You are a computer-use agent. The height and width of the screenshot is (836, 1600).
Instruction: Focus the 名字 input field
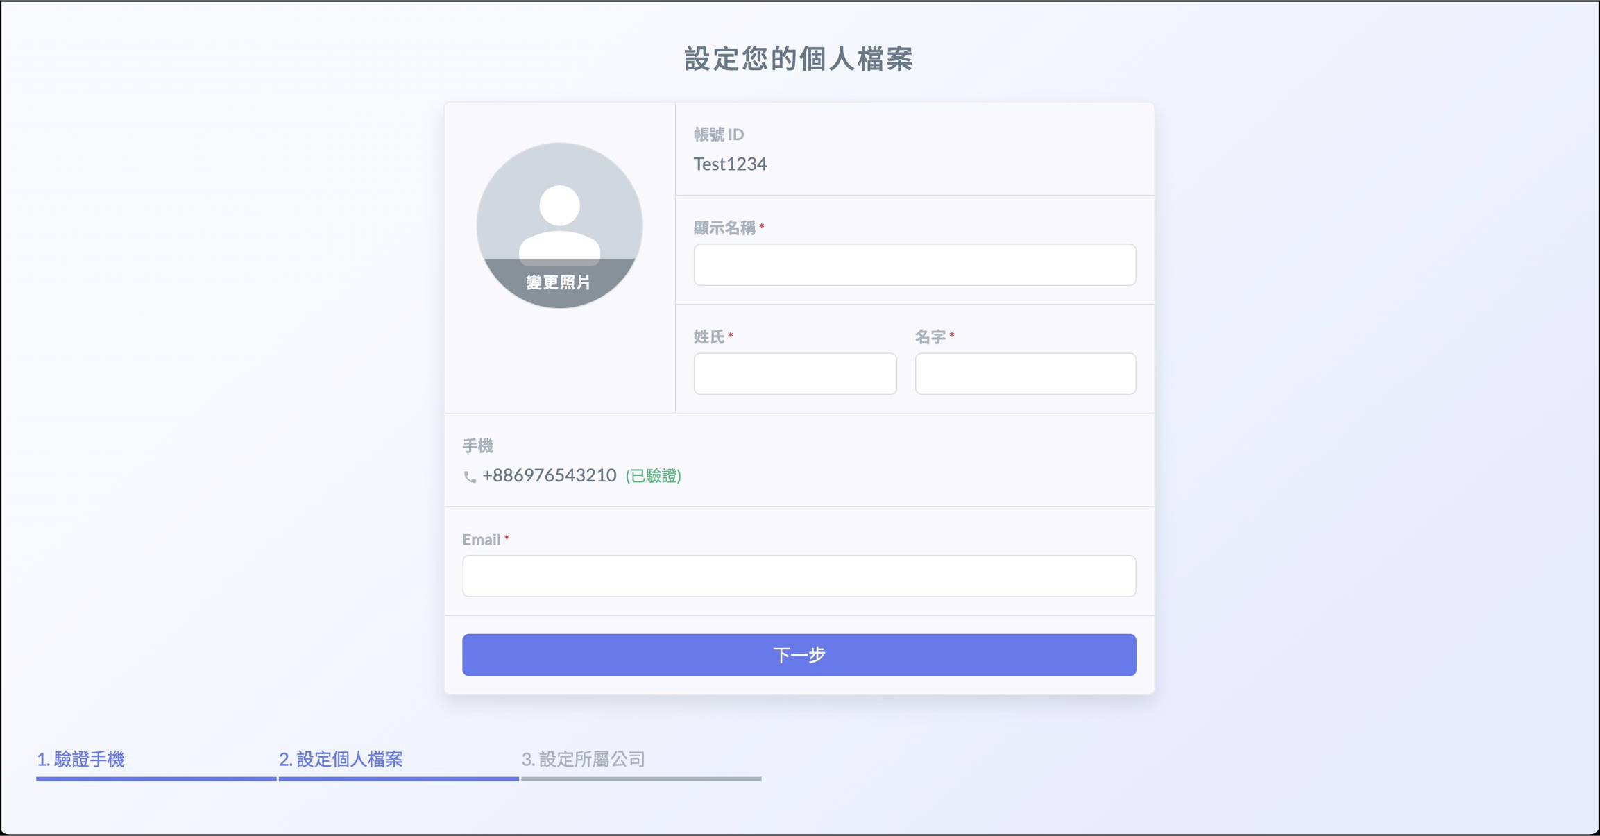(1024, 373)
